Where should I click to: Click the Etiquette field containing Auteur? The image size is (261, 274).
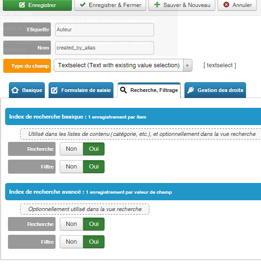(x=105, y=29)
